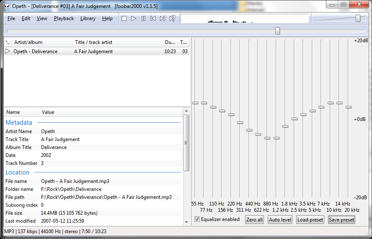The image size is (372, 239).
Task: Click the 156 Hz equalizer slider handle
Action: [x=222, y=111]
